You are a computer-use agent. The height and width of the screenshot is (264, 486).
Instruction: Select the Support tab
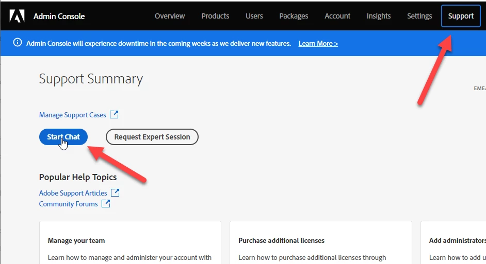[461, 16]
